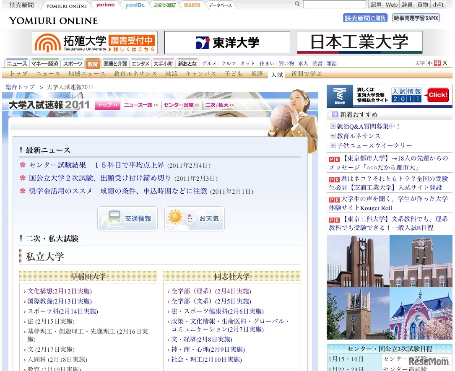The image size is (455, 371).
Task: Set font size to large (大)
Action: [x=445, y=63]
